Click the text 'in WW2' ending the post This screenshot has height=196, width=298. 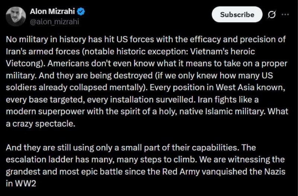pyautogui.click(x=21, y=183)
